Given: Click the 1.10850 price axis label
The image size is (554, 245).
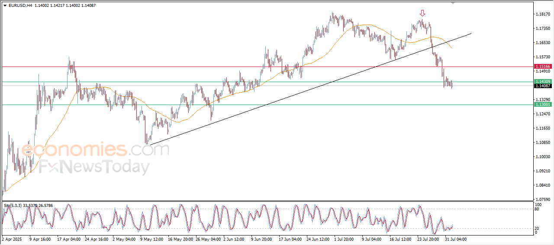Looking at the screenshot, I should click(x=543, y=143).
